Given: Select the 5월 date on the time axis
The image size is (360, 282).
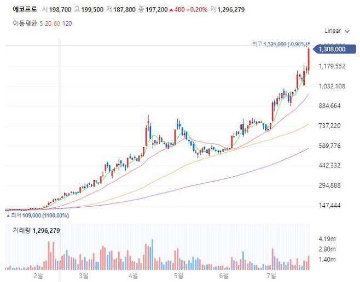Looking at the screenshot, I should pyautogui.click(x=179, y=276).
